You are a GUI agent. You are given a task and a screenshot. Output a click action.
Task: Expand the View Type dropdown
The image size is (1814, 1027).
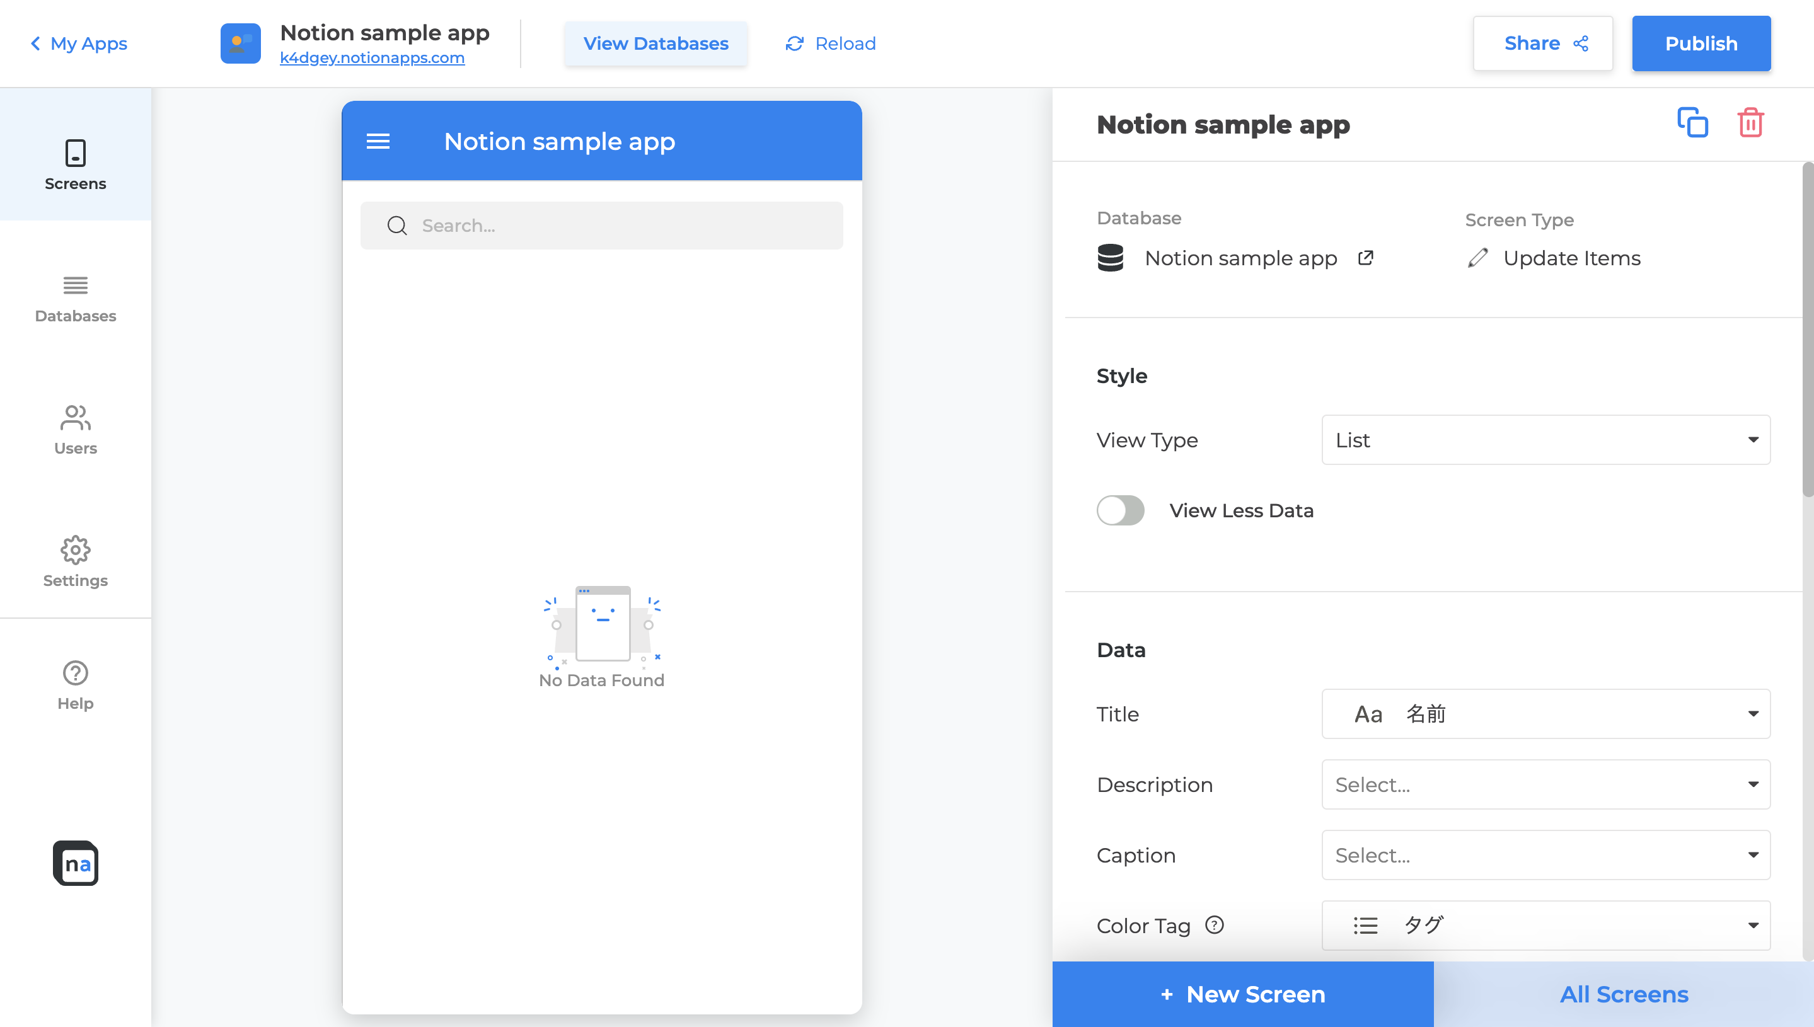click(1545, 440)
